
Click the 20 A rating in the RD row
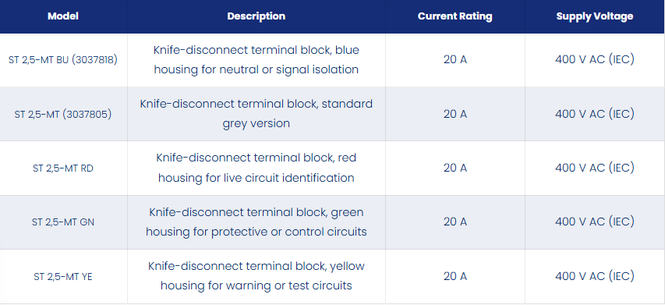pos(455,168)
